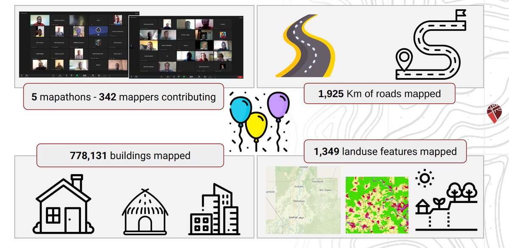The image size is (509, 248).
Task: Click the thatched hut icon
Action: pyautogui.click(x=145, y=211)
